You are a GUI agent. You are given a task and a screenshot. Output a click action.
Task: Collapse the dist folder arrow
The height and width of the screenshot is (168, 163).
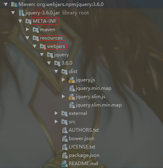56,71
